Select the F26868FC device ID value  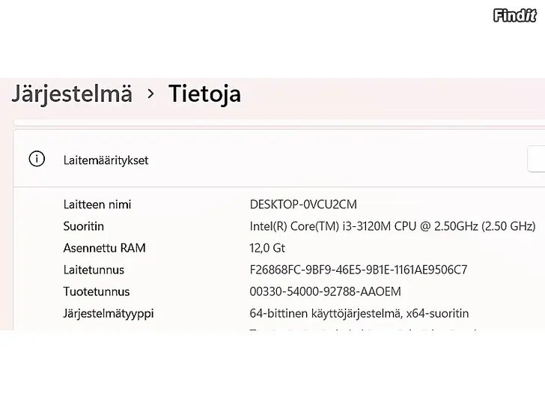tap(358, 270)
